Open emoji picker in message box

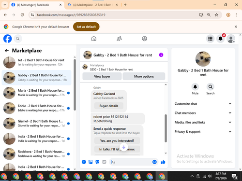[154, 162]
